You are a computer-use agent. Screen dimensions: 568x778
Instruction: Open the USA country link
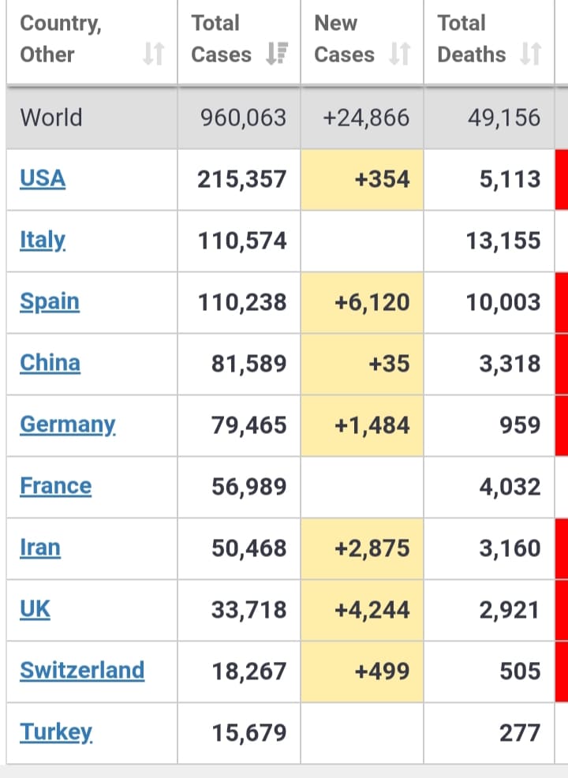[x=43, y=178]
